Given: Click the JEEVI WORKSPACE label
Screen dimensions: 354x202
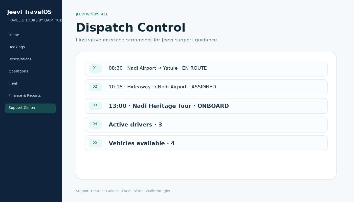Looking at the screenshot, I should 92,14.
